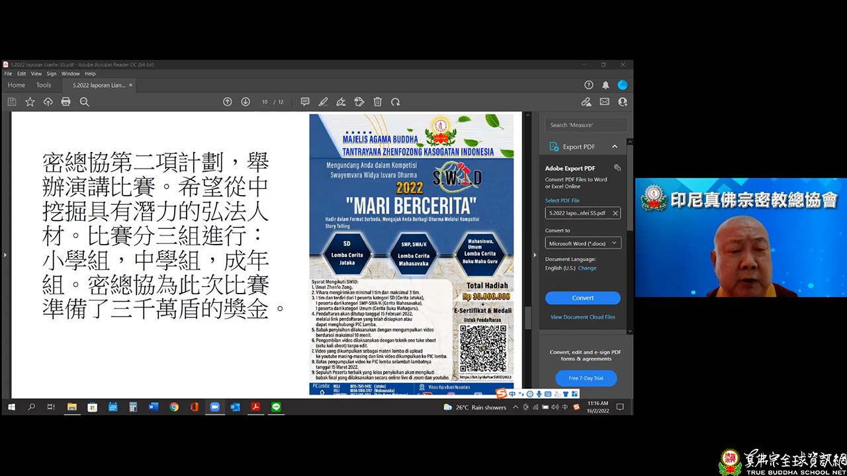Click the Print file icon
The height and width of the screenshot is (476, 847).
[66, 102]
